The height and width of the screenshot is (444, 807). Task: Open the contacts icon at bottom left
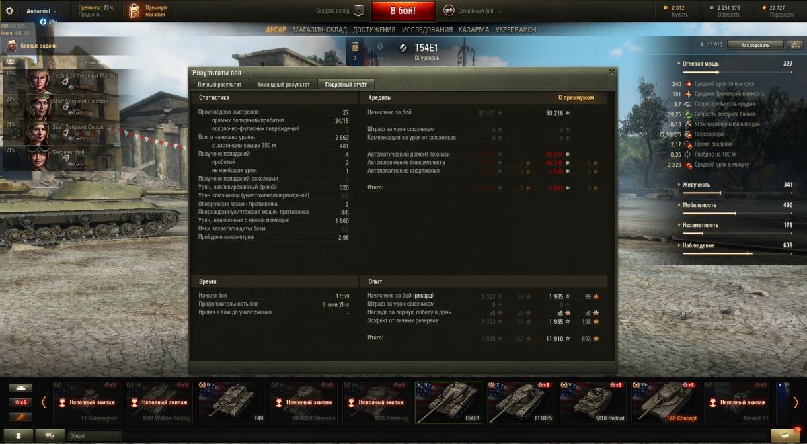coord(17,435)
